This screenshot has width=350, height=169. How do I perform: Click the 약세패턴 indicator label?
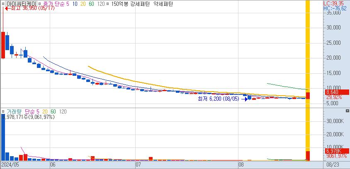(163, 4)
